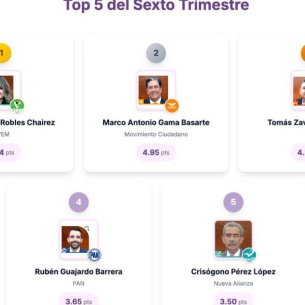Click the PVEM green party logo badge
This screenshot has height=305, width=305.
click(x=17, y=106)
